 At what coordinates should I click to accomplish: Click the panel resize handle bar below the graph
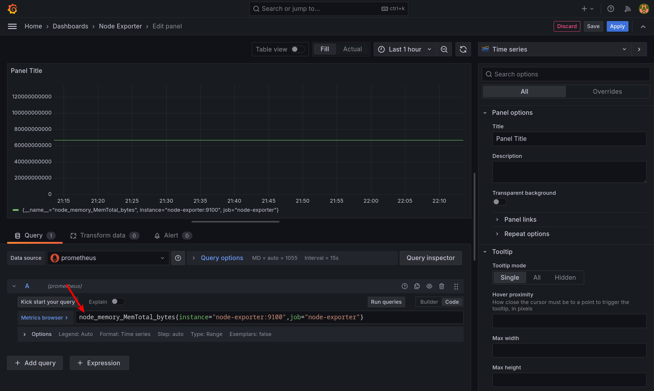click(x=235, y=222)
